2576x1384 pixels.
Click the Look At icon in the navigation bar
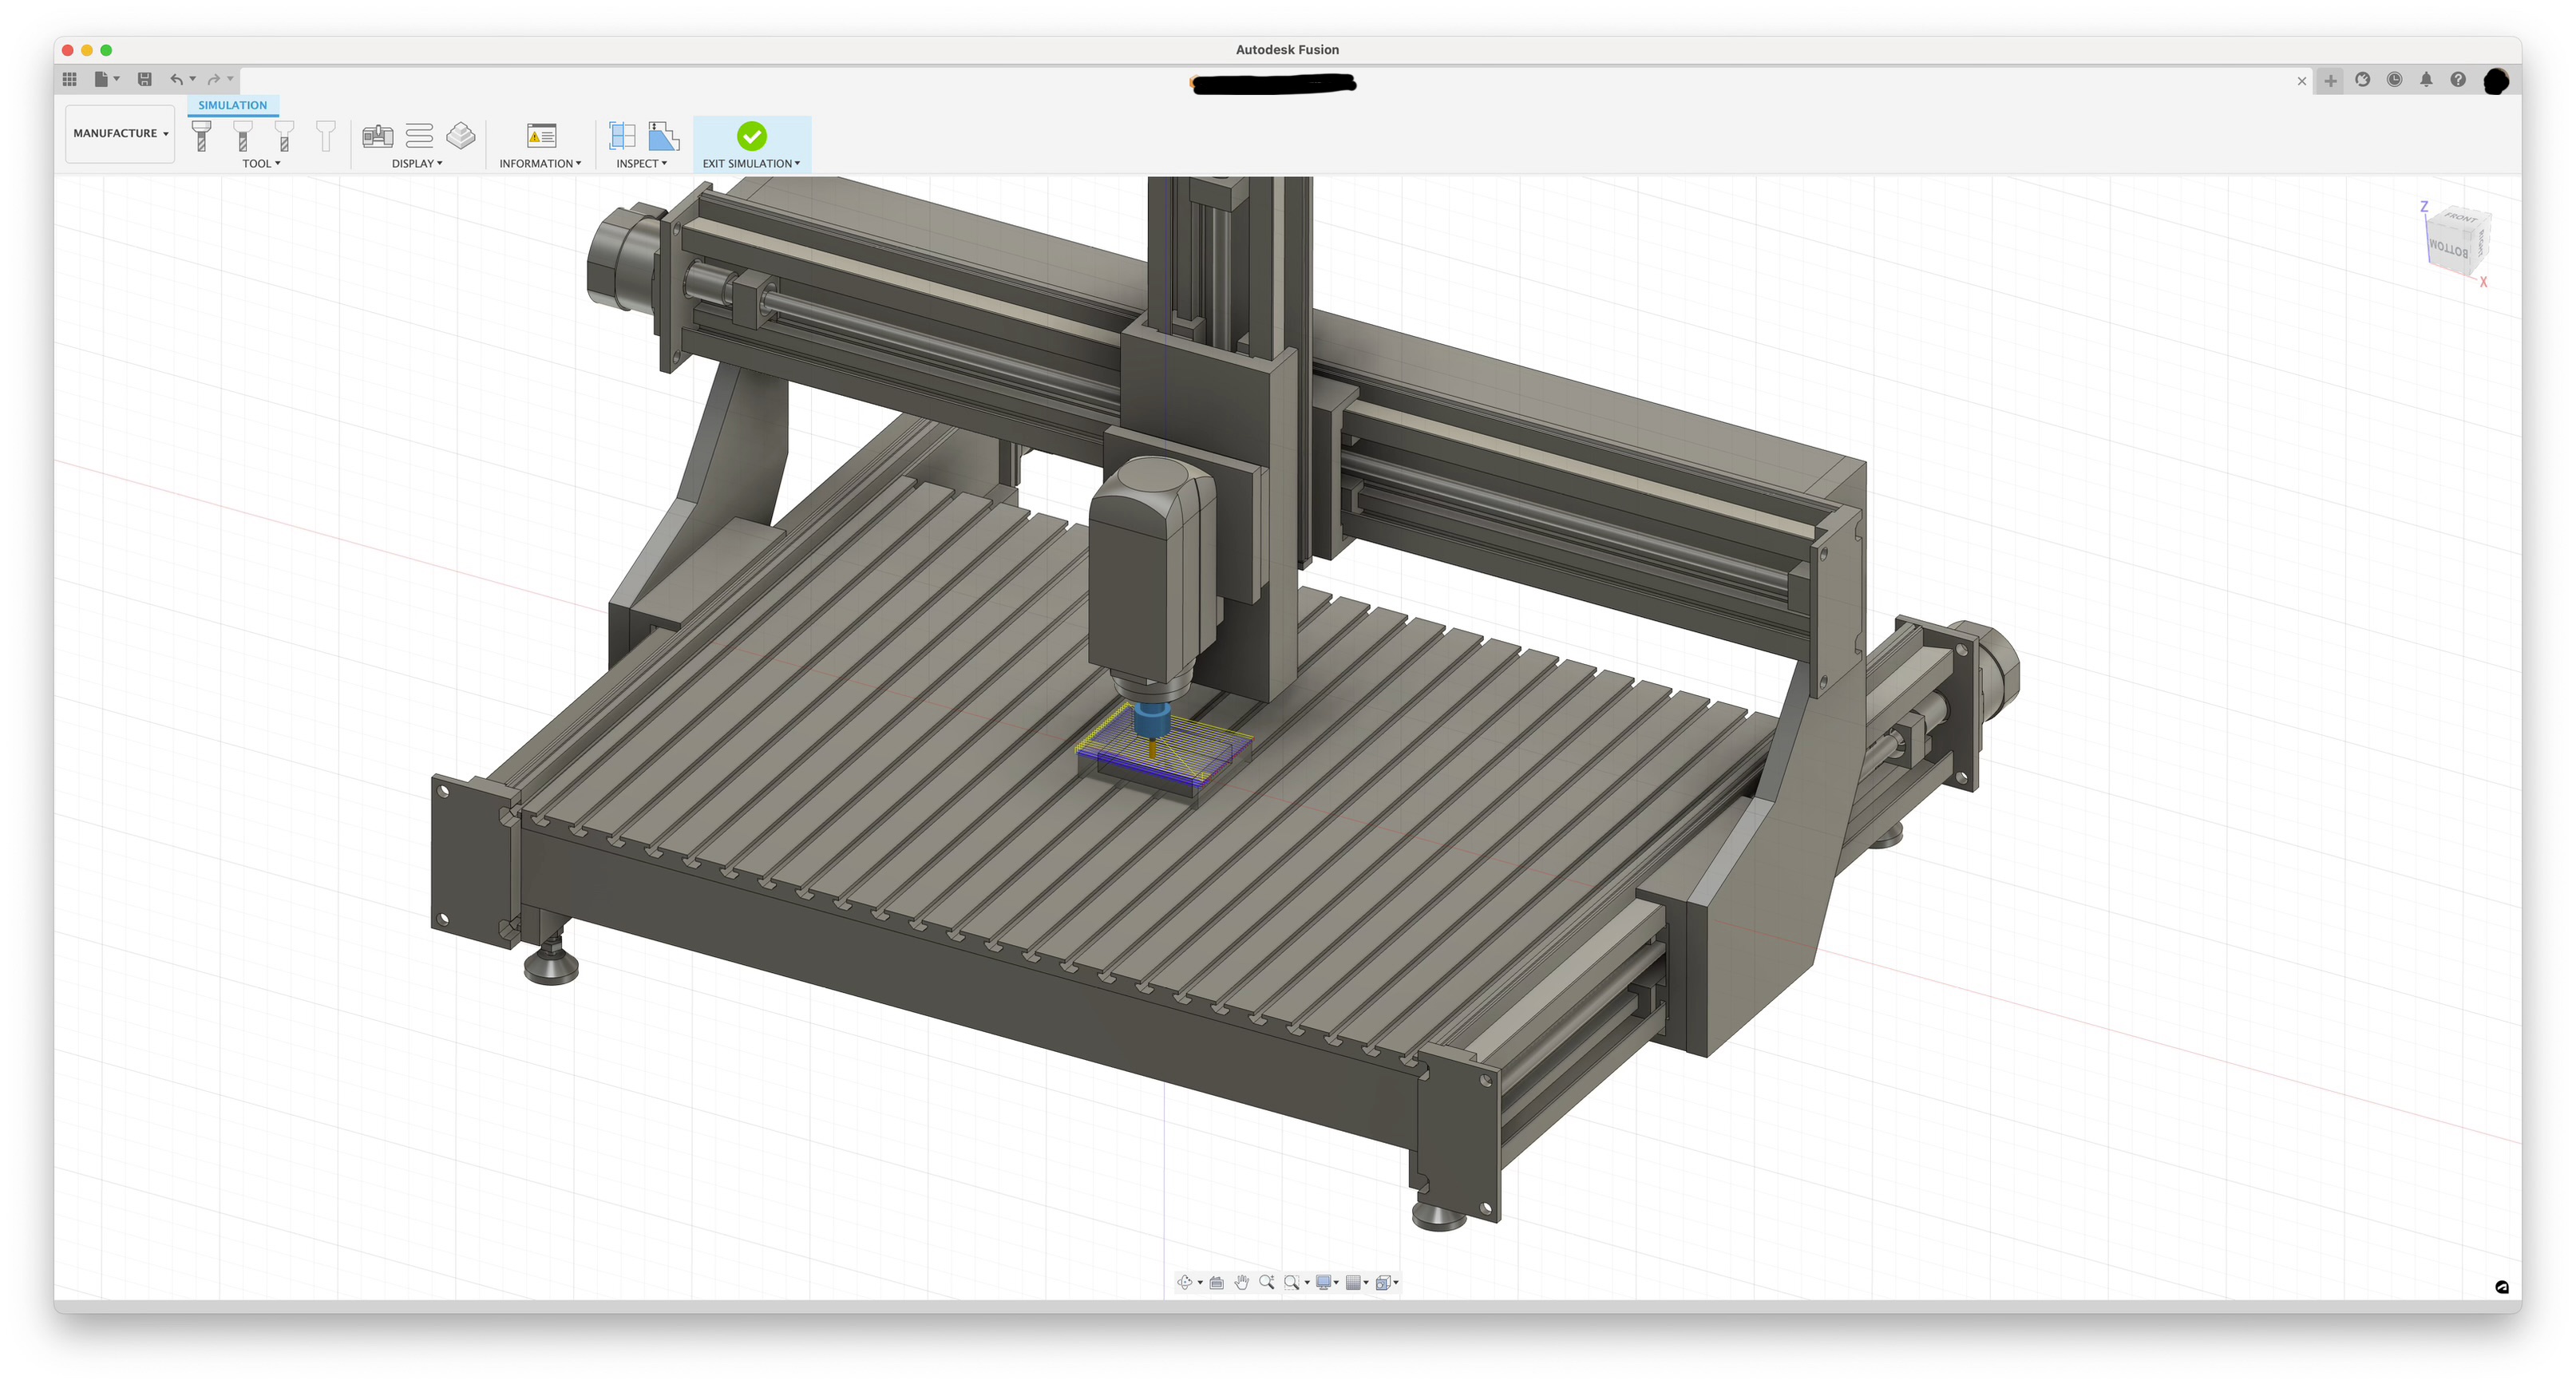(1216, 1282)
